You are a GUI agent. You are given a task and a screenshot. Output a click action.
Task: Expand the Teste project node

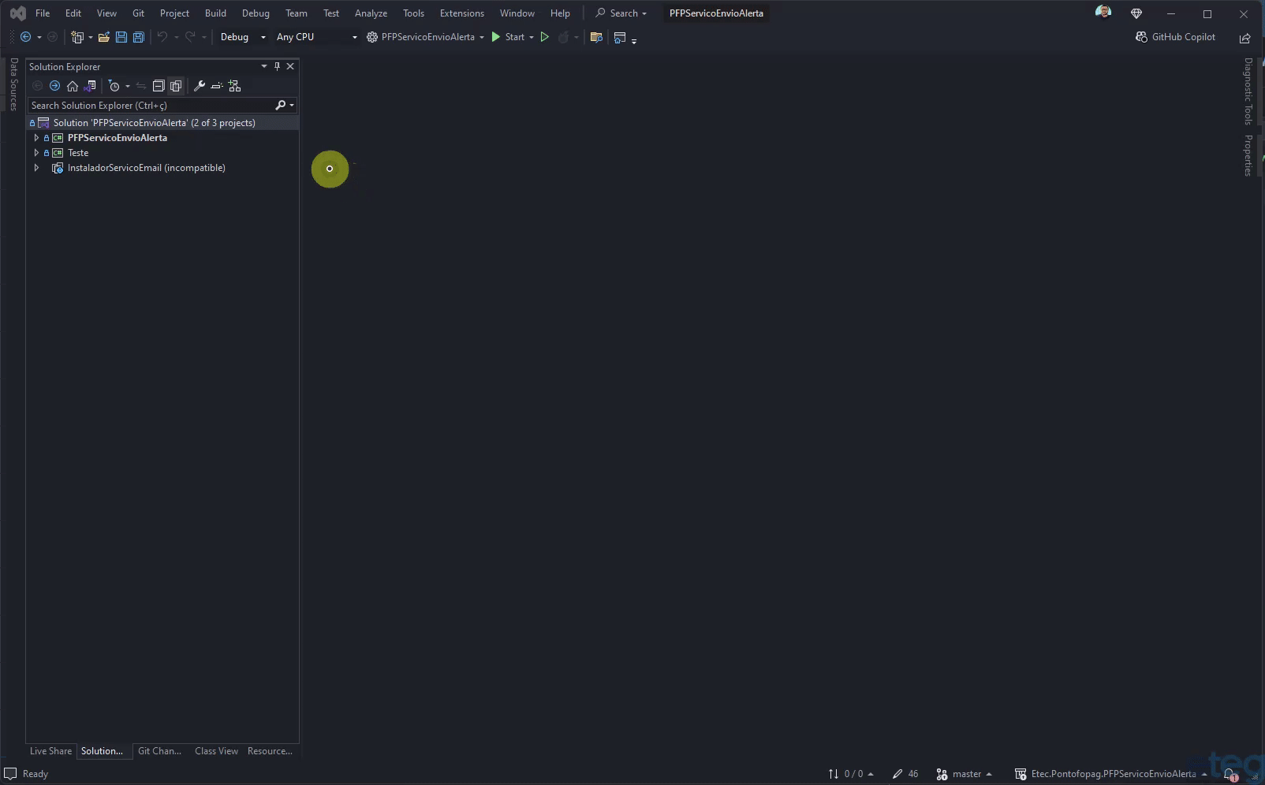tap(36, 153)
